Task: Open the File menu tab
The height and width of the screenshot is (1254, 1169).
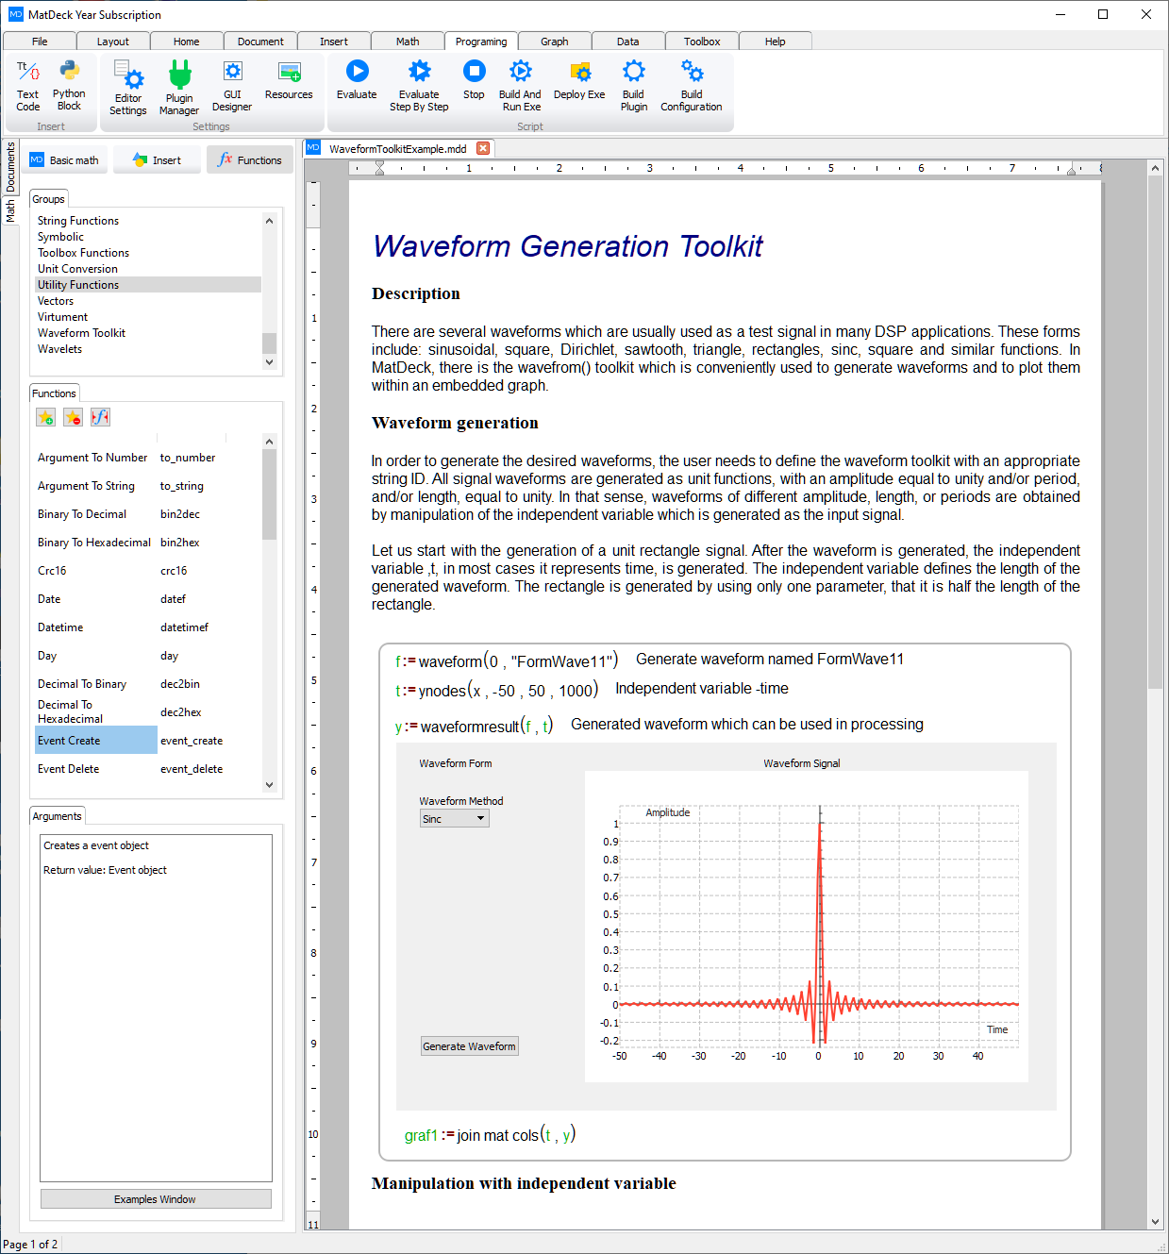Action: [x=40, y=42]
